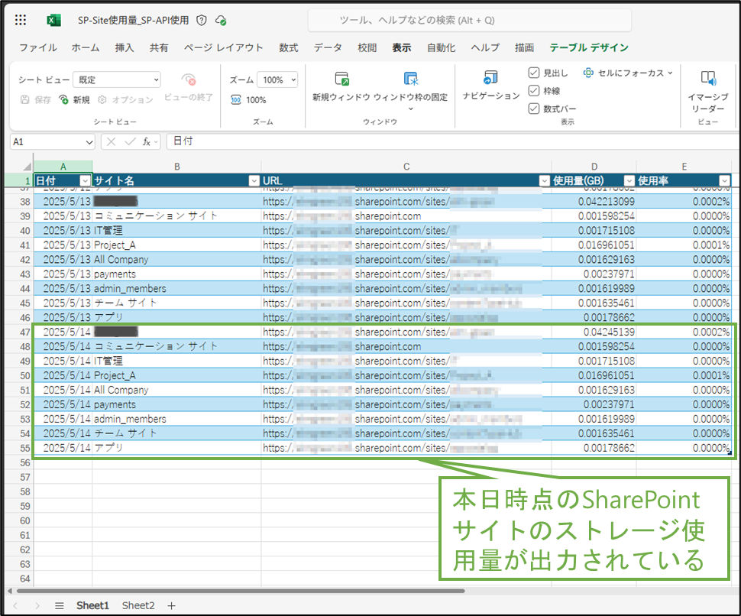The image size is (741, 616).
Task: Select cell Project_A in row 41
Action: (x=176, y=245)
